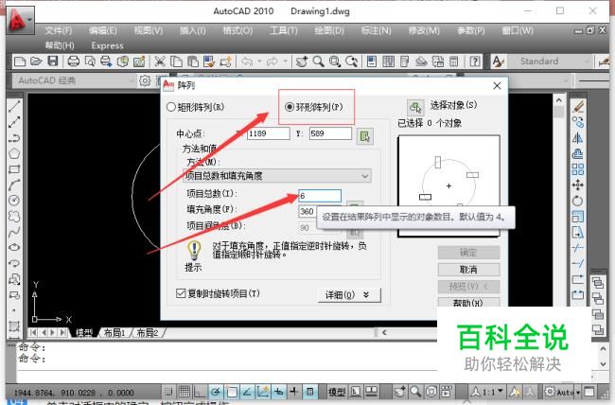Image resolution: width=615 pixels, height=405 pixels.
Task: Open the Format (格式) menu
Action: click(237, 30)
